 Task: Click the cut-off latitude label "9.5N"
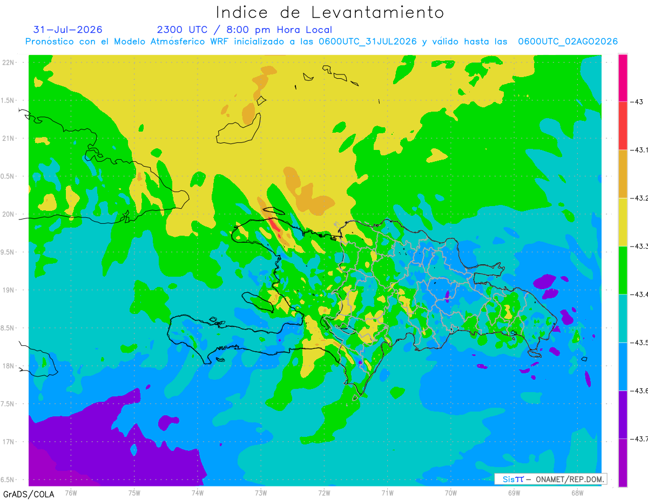coord(8,252)
